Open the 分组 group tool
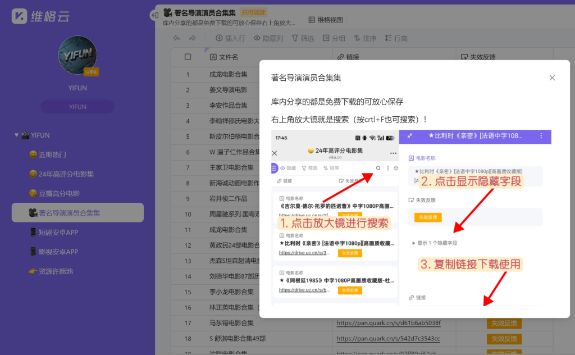575x355 pixels. click(x=334, y=38)
